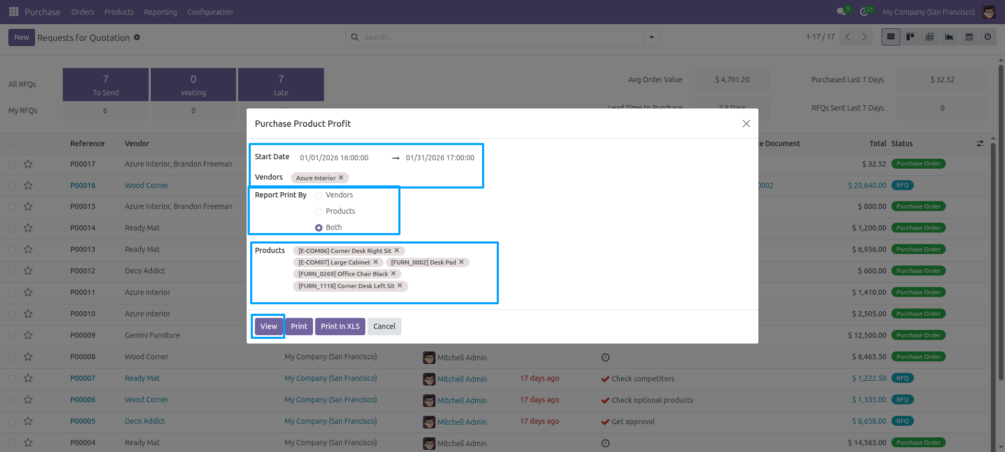Edit the end date 01/31/2026 field
The width and height of the screenshot is (1005, 452).
[440, 158]
